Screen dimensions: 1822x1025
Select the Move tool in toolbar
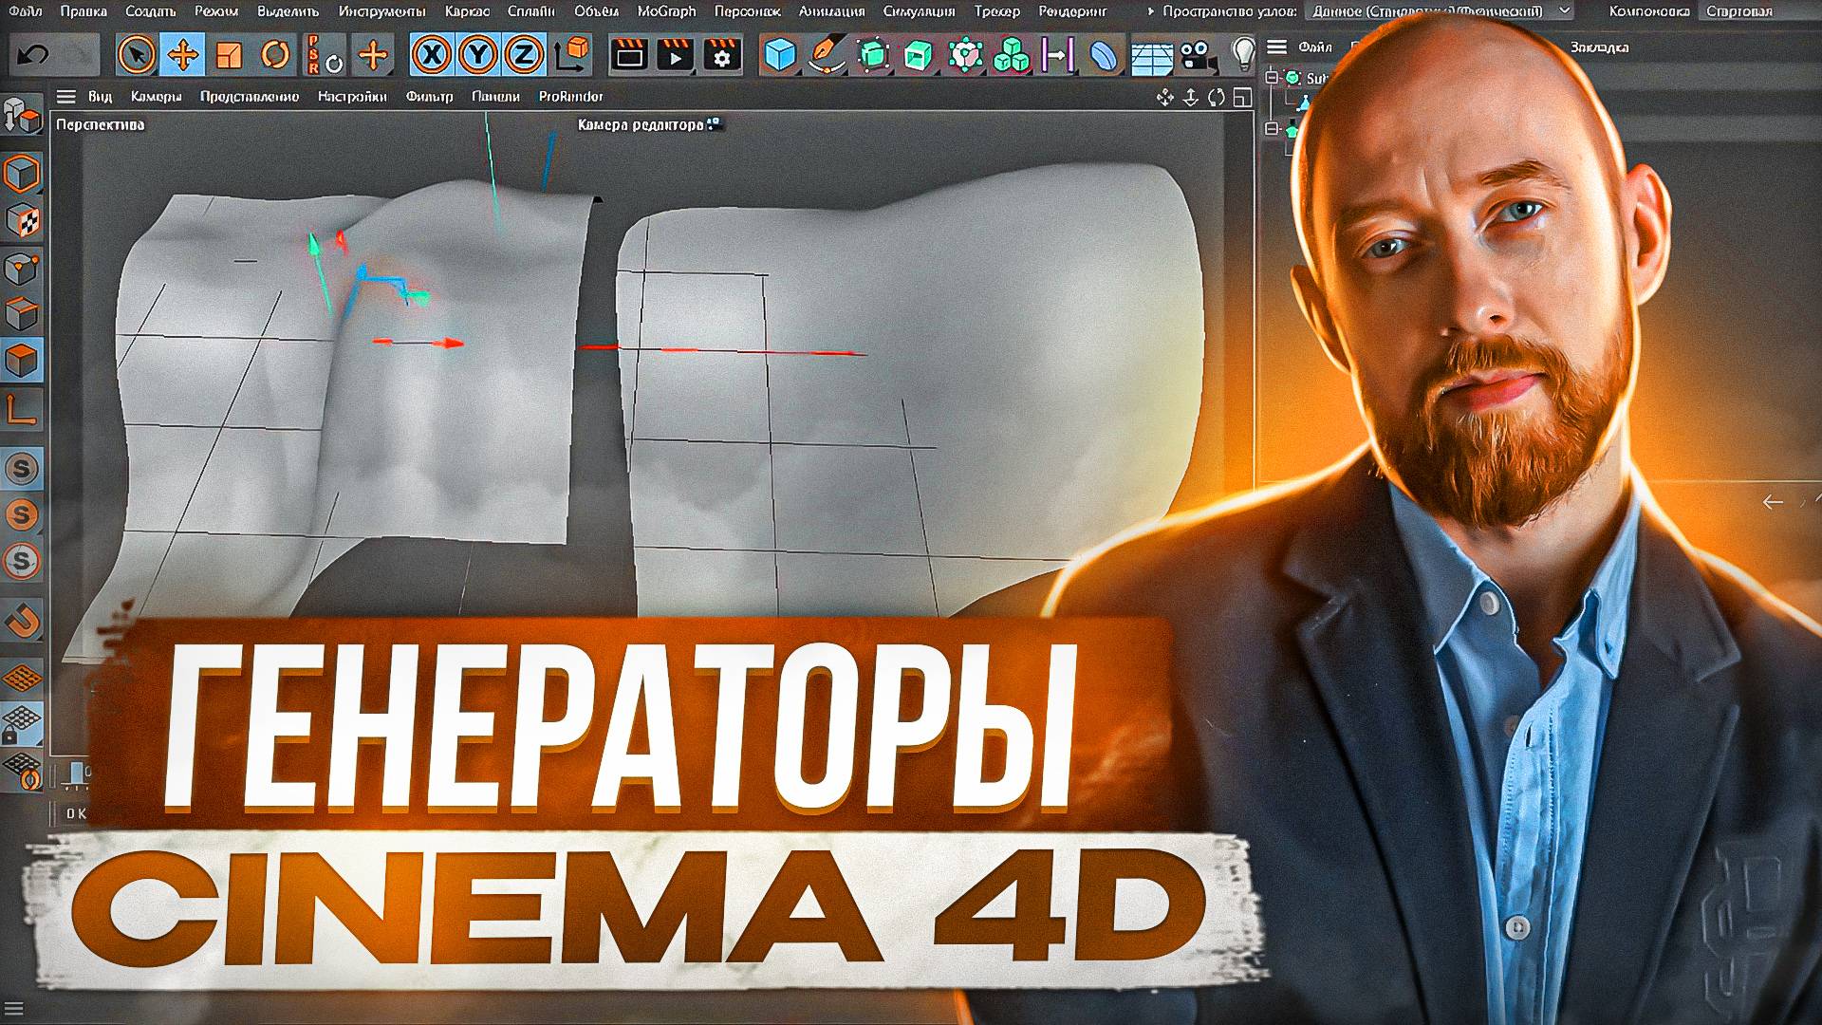pyautogui.click(x=182, y=55)
